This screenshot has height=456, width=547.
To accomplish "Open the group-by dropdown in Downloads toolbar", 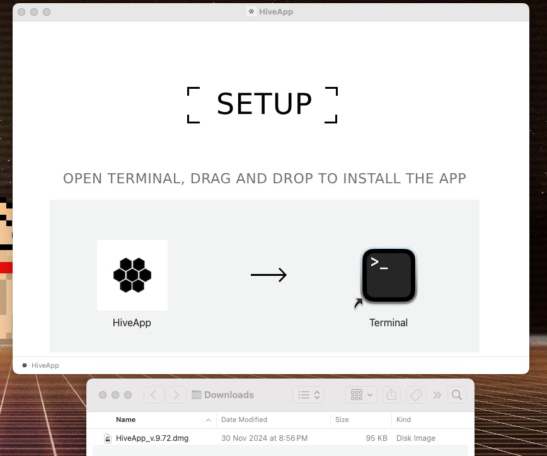I will tap(361, 395).
